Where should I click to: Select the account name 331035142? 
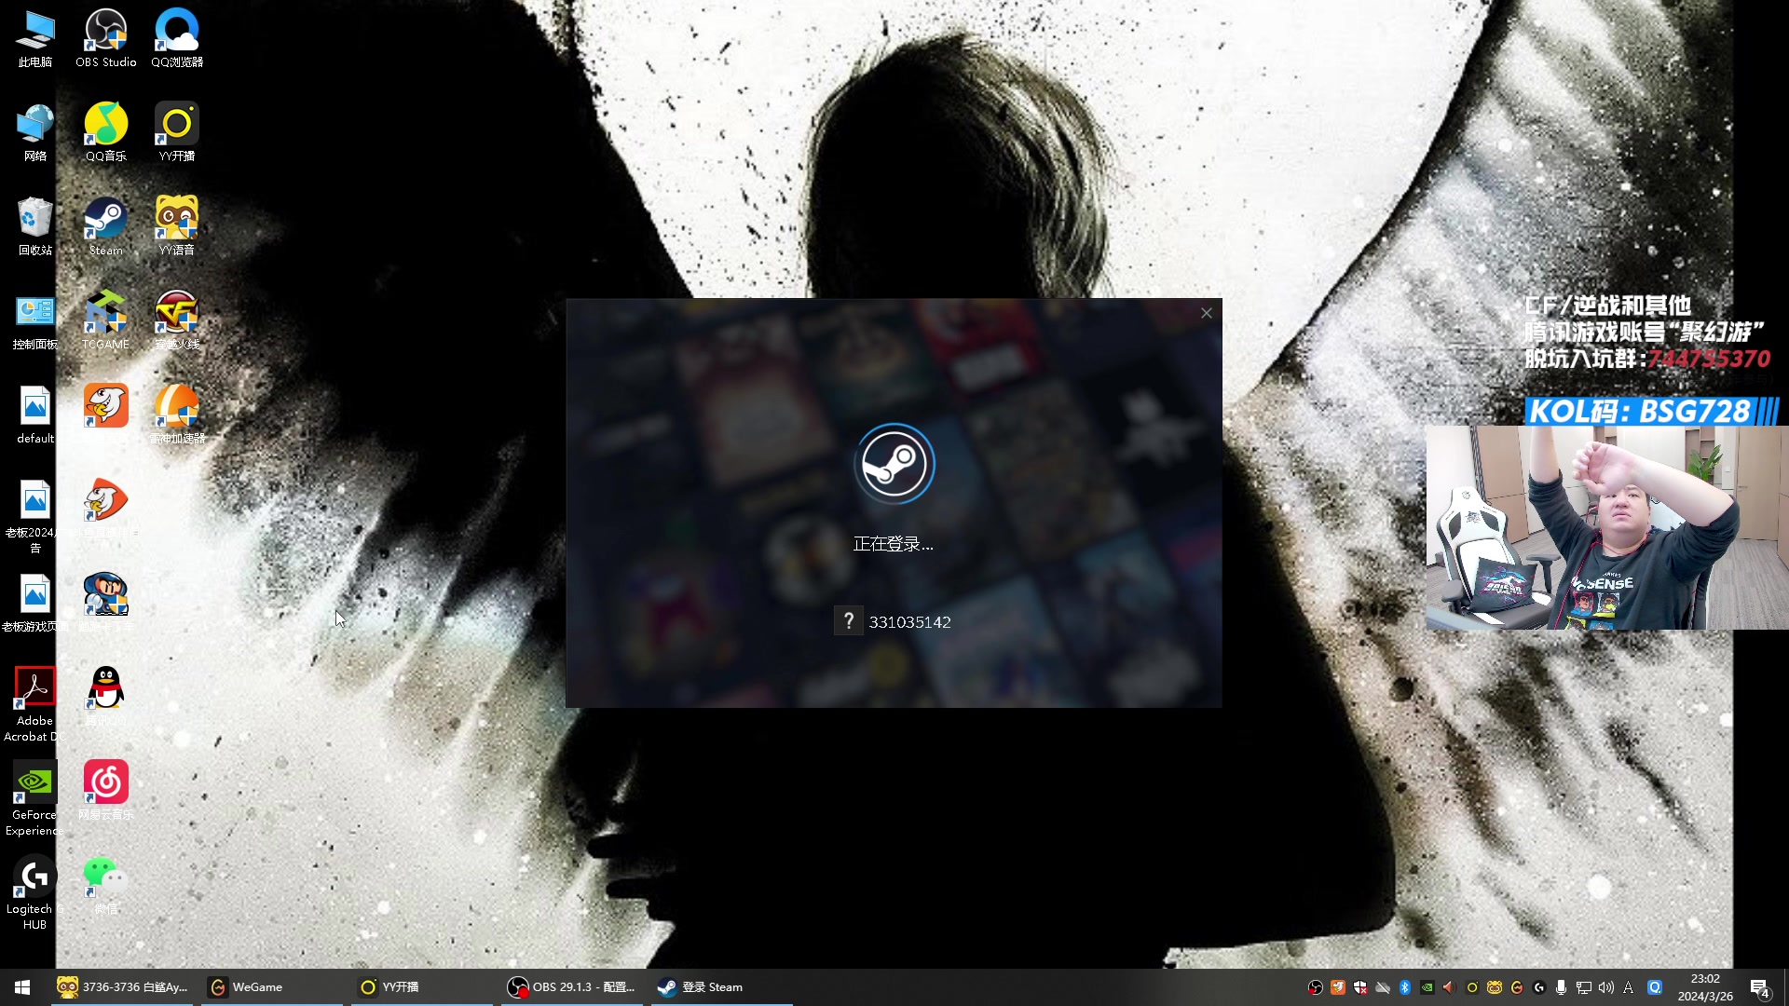pyautogui.click(x=909, y=622)
